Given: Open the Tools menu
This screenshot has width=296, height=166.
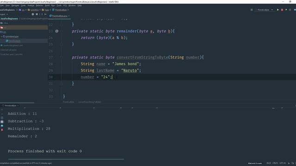Looking at the screenshot, I should tap(59, 6).
